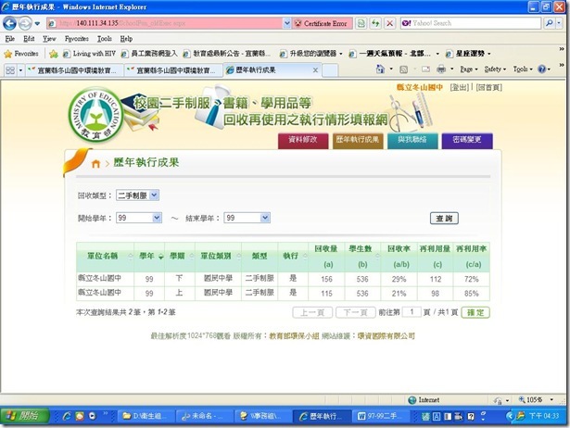The height and width of the screenshot is (428, 570).
Task: Open 員工業務網登入 favorite link
Action: (149, 54)
